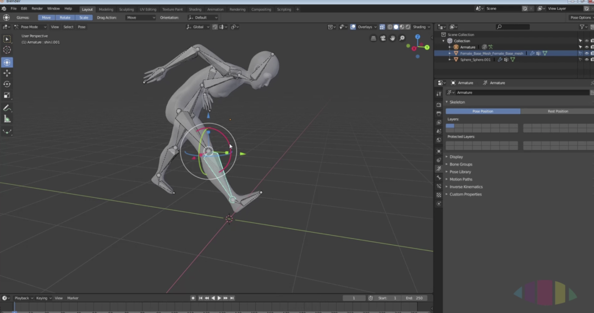The width and height of the screenshot is (594, 313).
Task: Toggle visibility of Sphere_Sphere.001
Action: (586, 59)
